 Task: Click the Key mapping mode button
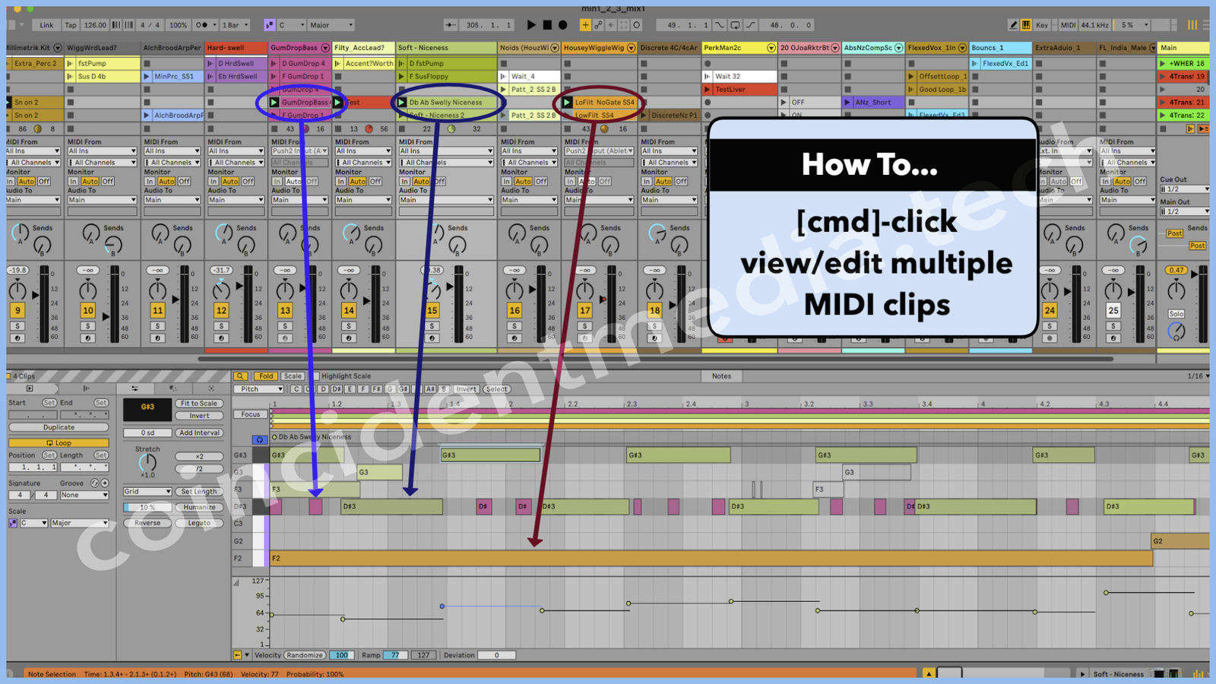coord(1041,25)
